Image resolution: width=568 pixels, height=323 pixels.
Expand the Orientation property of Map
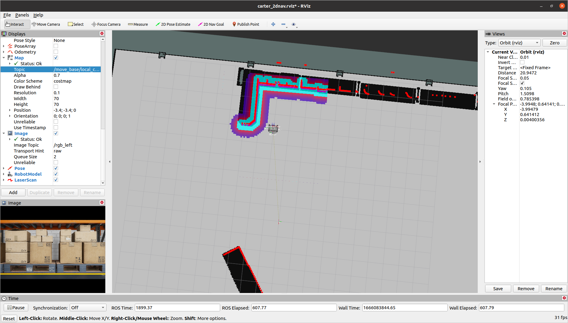pyautogui.click(x=10, y=116)
